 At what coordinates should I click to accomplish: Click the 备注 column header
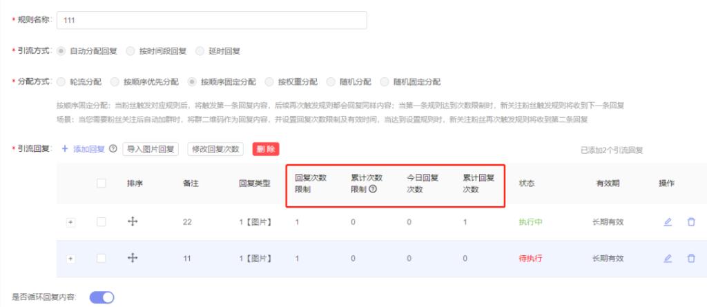tap(191, 184)
